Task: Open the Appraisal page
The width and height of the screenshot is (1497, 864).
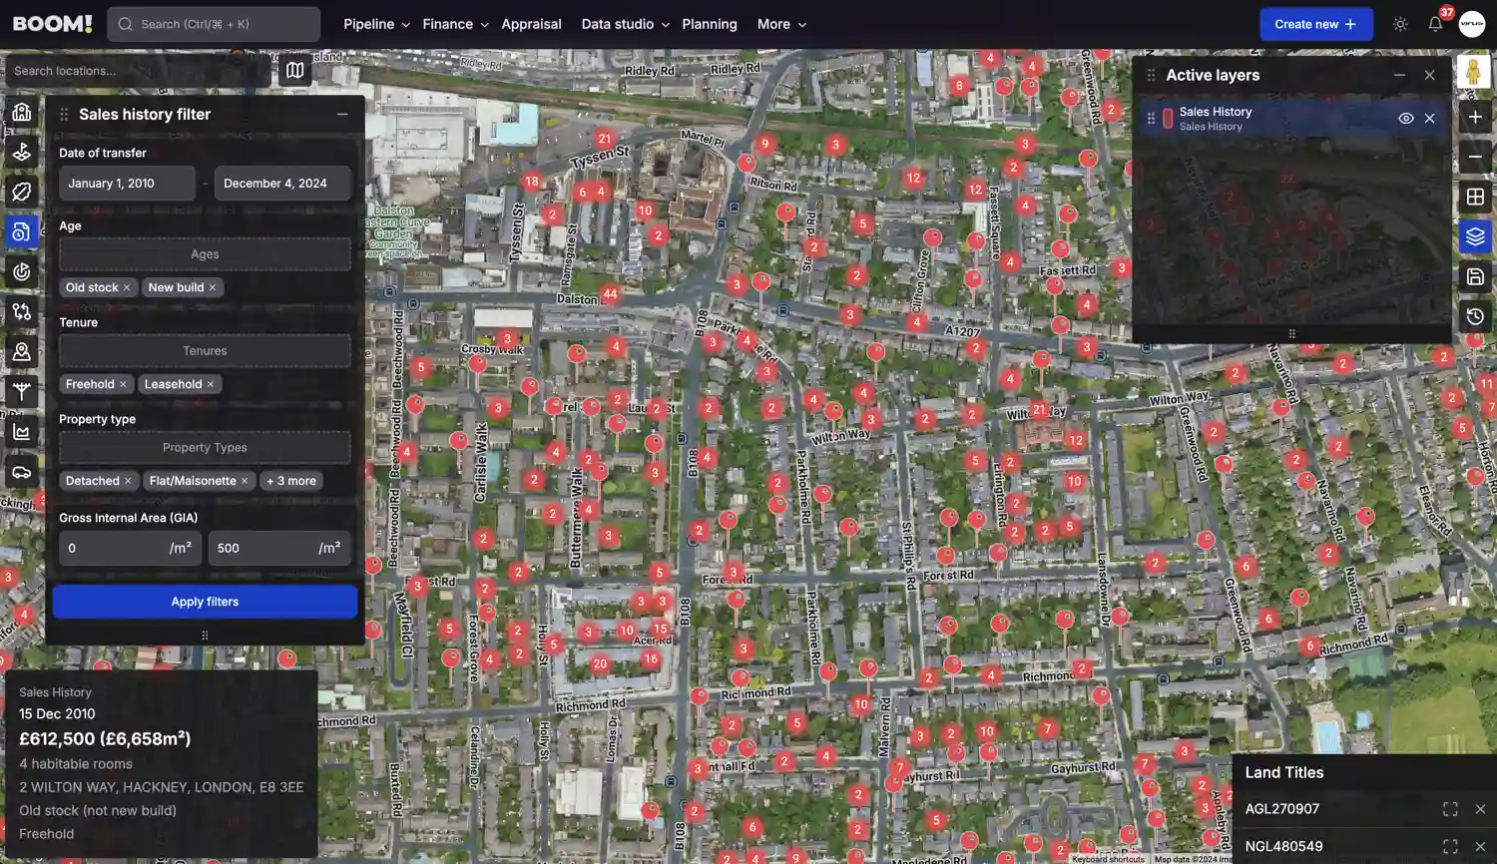Action: tap(531, 24)
